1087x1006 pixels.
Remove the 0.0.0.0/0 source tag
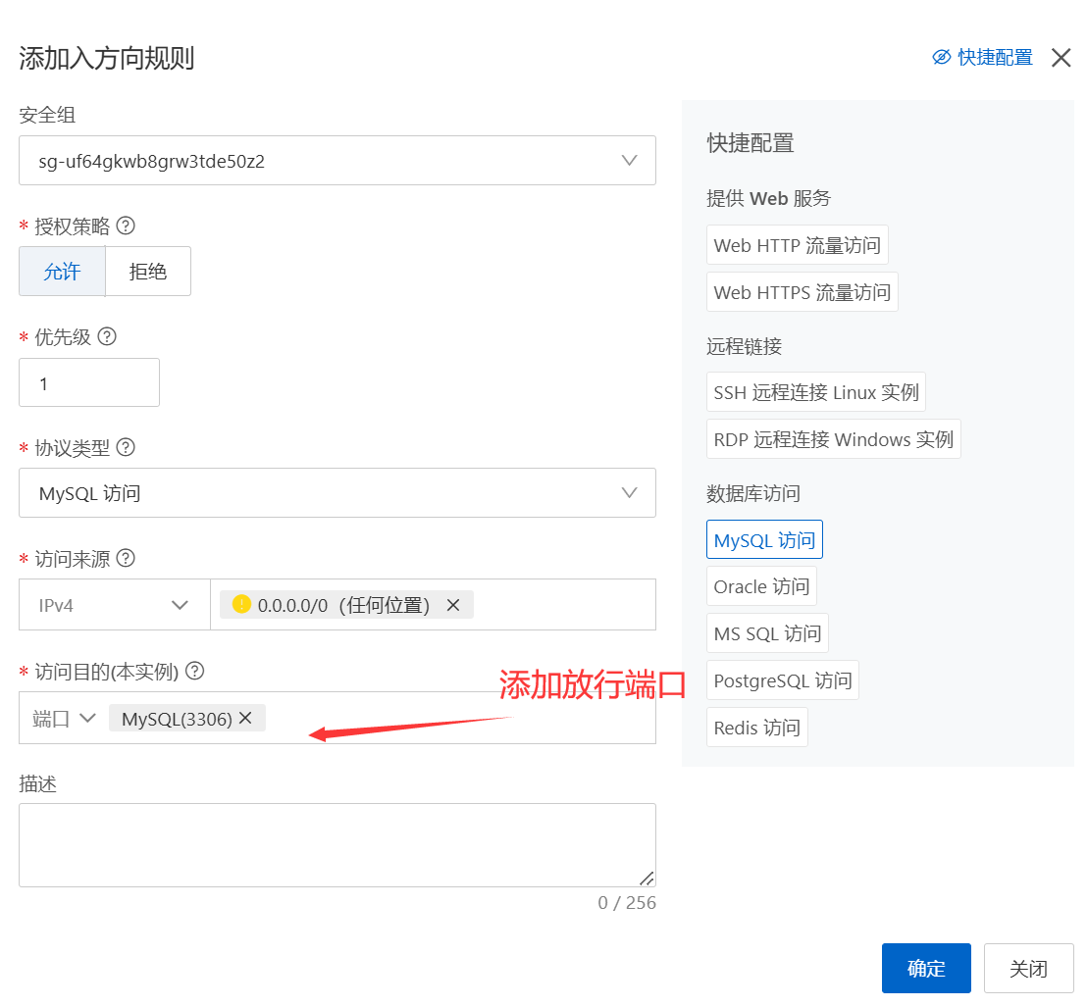453,605
